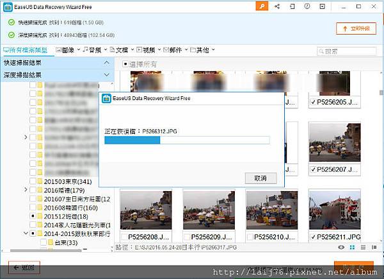This screenshot has height=279, width=384.
Task: Open the P5256208 minion parade thumbnail
Action: pyautogui.click(x=146, y=210)
